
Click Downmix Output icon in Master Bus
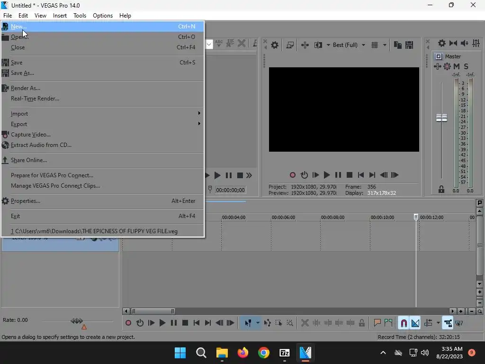(453, 43)
